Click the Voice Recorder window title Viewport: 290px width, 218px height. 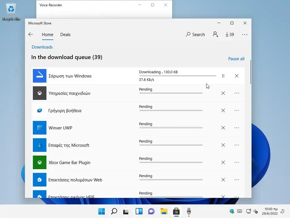[x=51, y=5]
